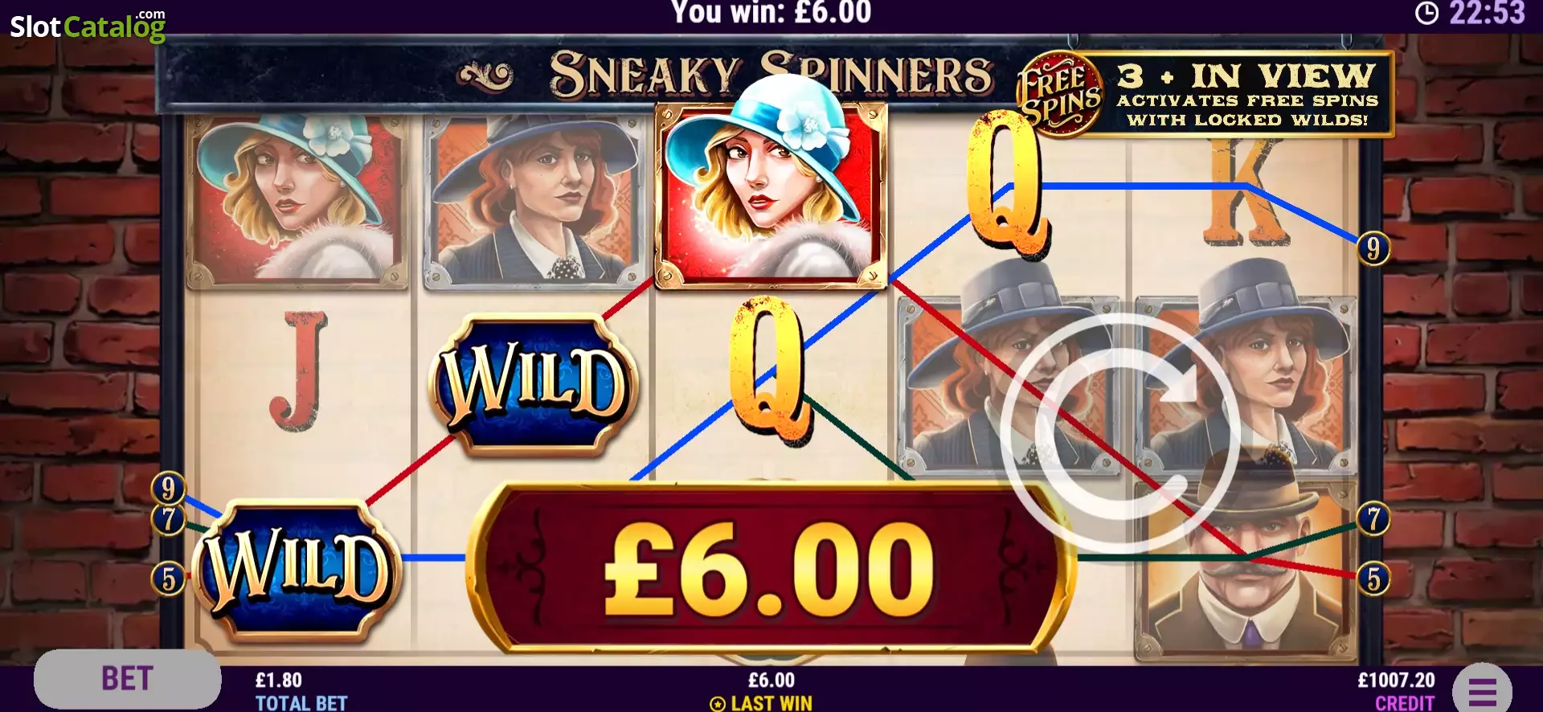Select payline 7 marker on right

pos(1373,519)
